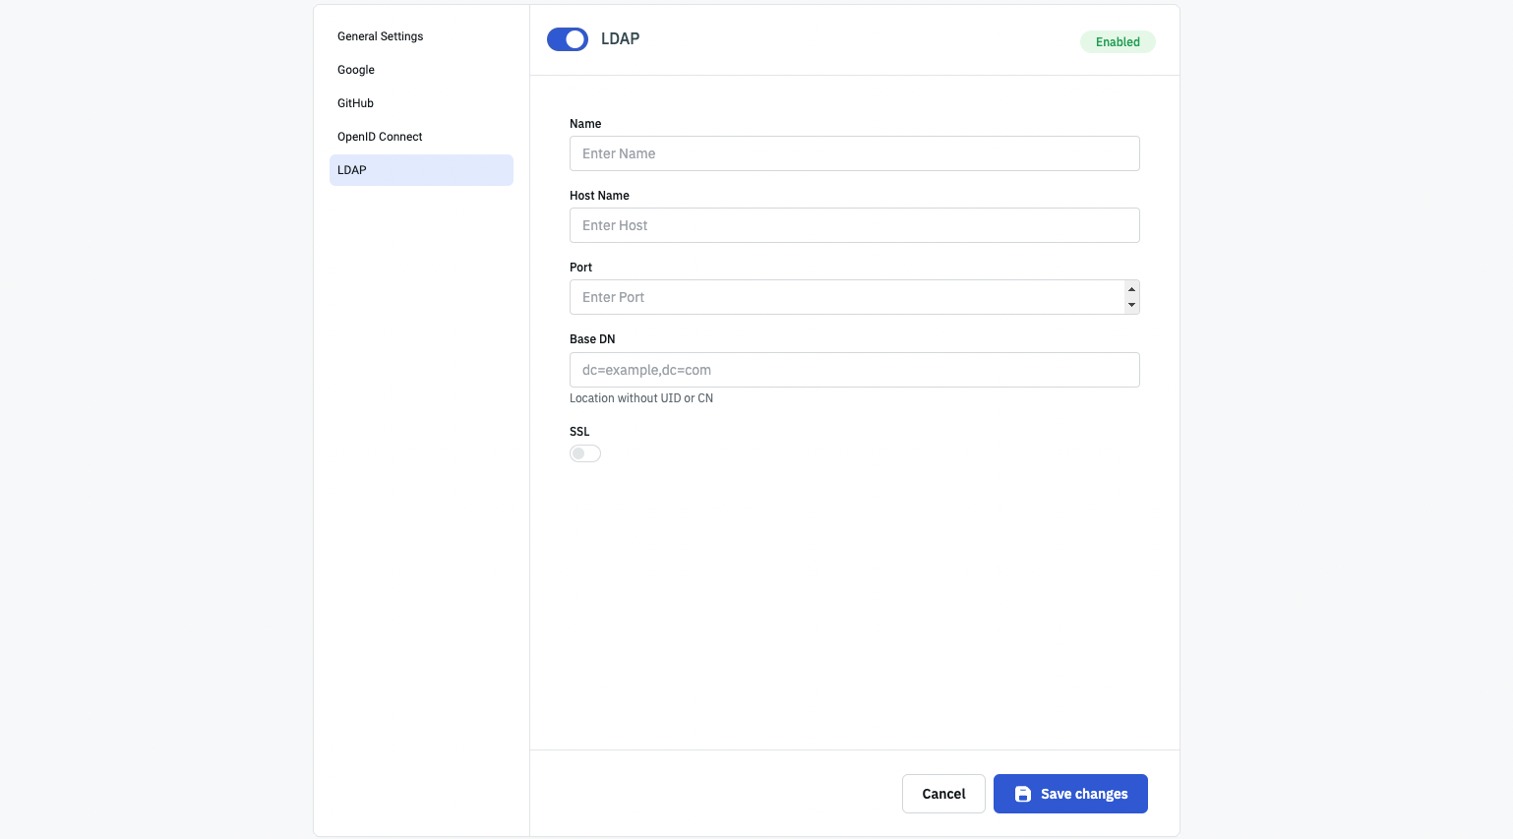This screenshot has width=1513, height=839.
Task: Disable the LDAP toggle switch
Action: 568,39
